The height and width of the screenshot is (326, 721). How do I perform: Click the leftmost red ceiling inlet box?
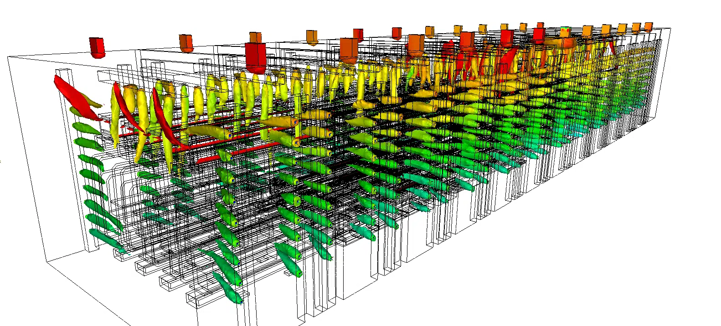(x=97, y=47)
